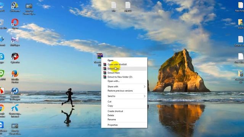Select the Grameenphone Internet shortcut
The image size is (244, 137).
click(15, 111)
